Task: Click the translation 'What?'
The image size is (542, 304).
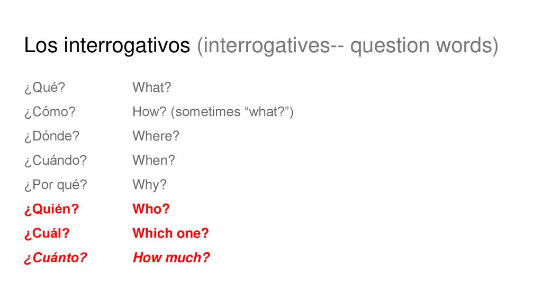Action: (x=152, y=87)
